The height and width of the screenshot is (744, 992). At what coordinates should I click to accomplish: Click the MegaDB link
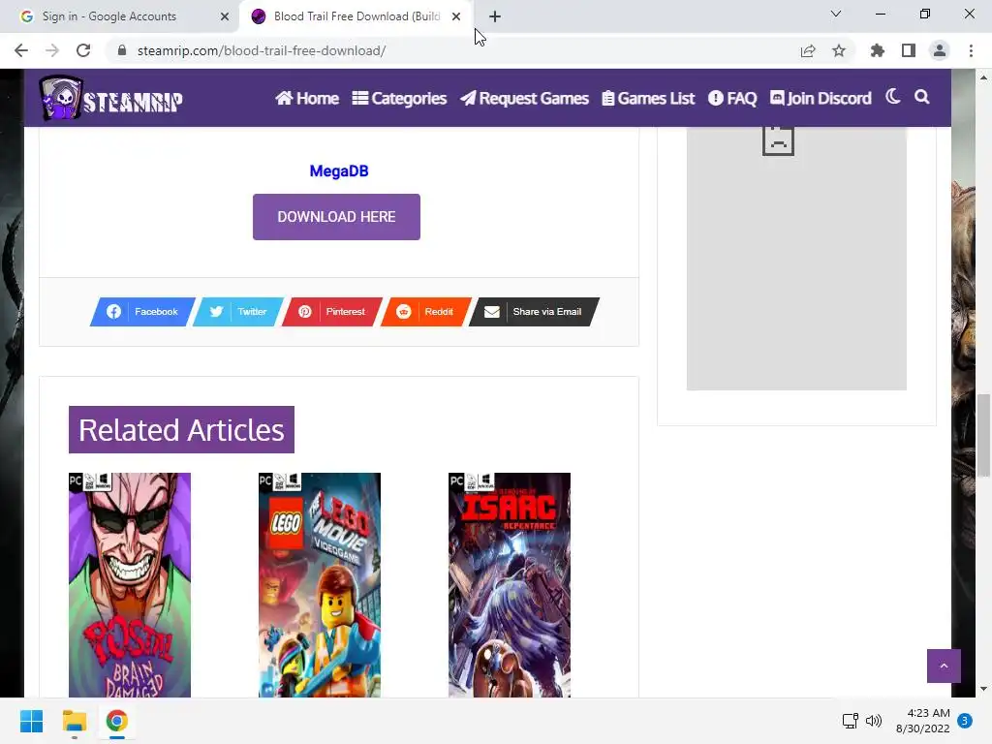(x=339, y=170)
